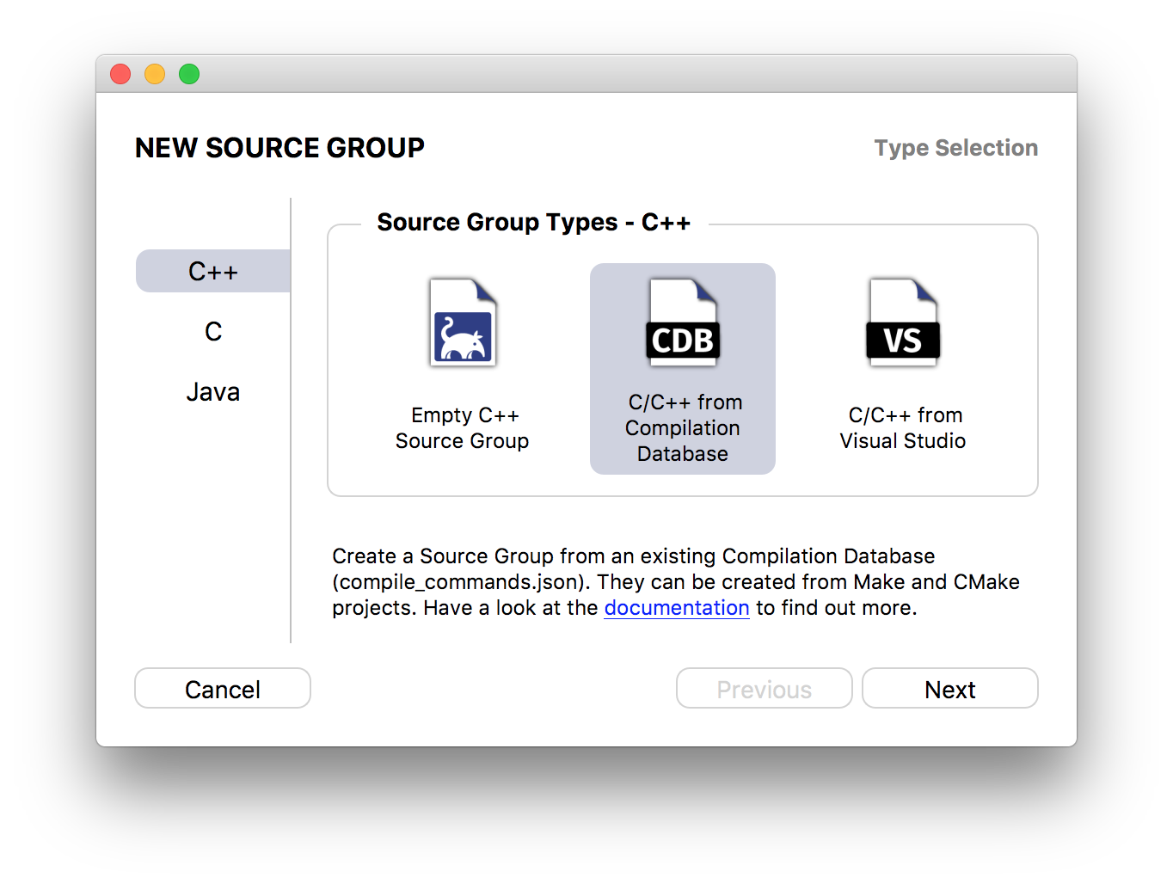Click the 'Empty C++ Source Group' label text

coord(463,428)
